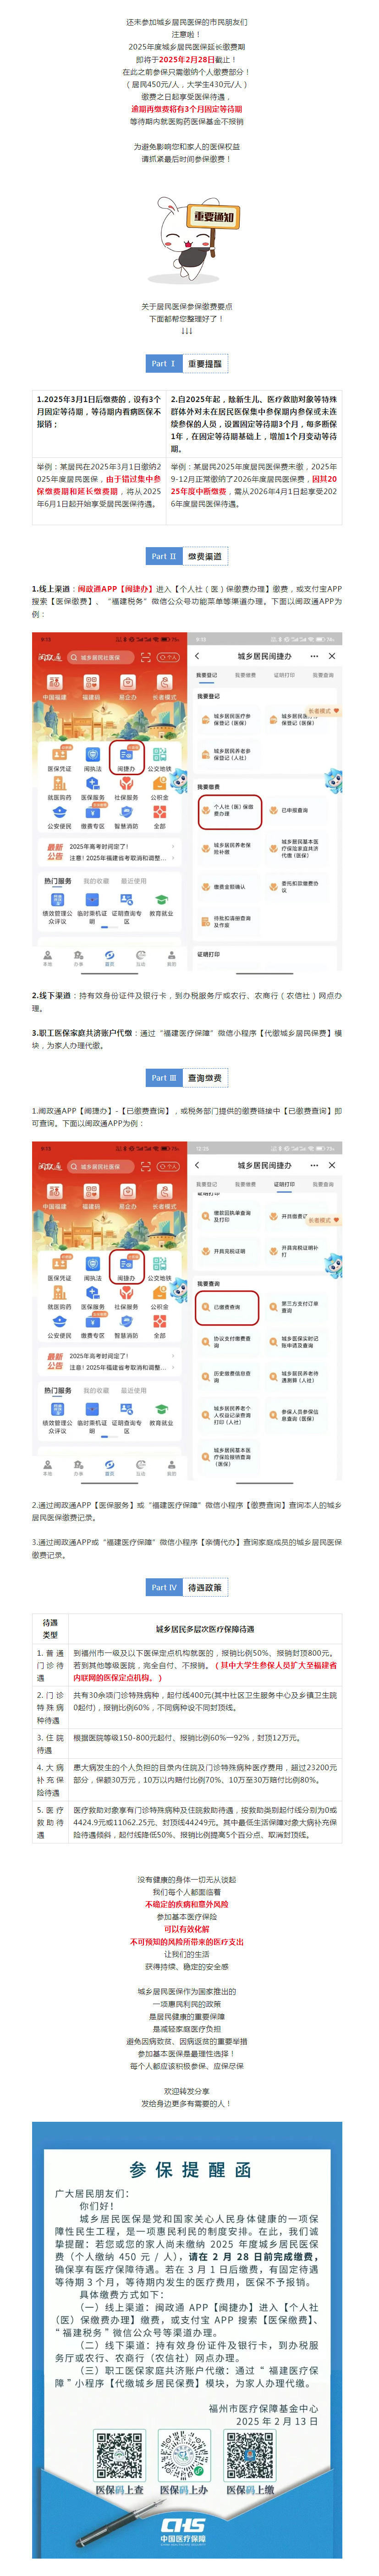This screenshot has width=379, height=2576.
Task: Tap 智慧消防 icon in Part III app screenshot
Action: pos(126,1327)
